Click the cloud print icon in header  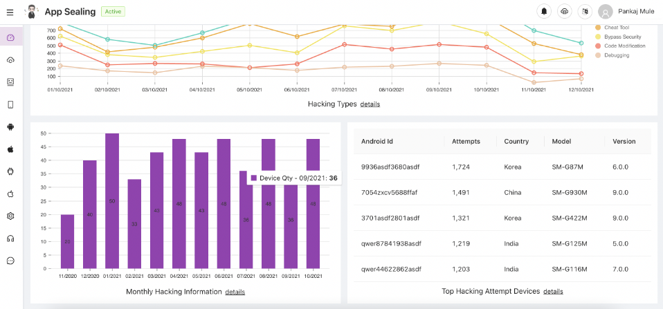pyautogui.click(x=564, y=12)
